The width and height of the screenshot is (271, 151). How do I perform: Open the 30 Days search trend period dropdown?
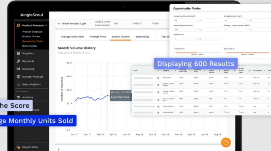click(227, 25)
